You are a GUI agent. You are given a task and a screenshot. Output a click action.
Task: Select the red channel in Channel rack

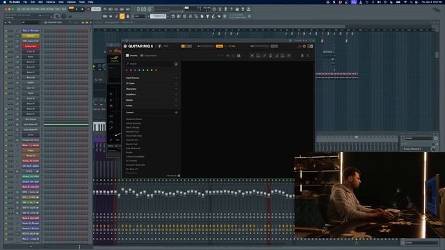[31, 47]
